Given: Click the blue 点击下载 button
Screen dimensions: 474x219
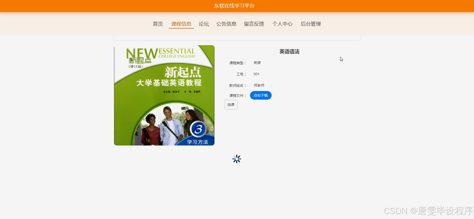Looking at the screenshot, I should 261,95.
